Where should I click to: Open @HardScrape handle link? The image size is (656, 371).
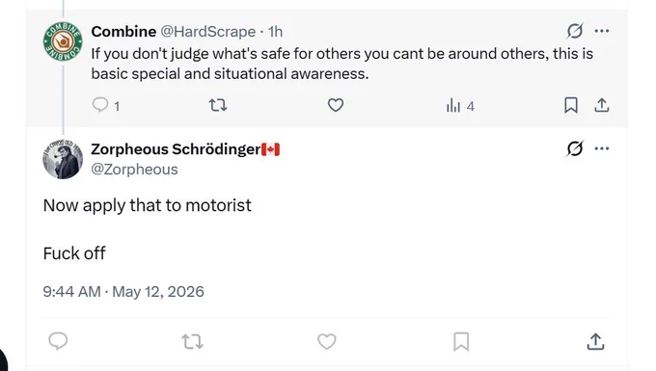[x=208, y=32]
